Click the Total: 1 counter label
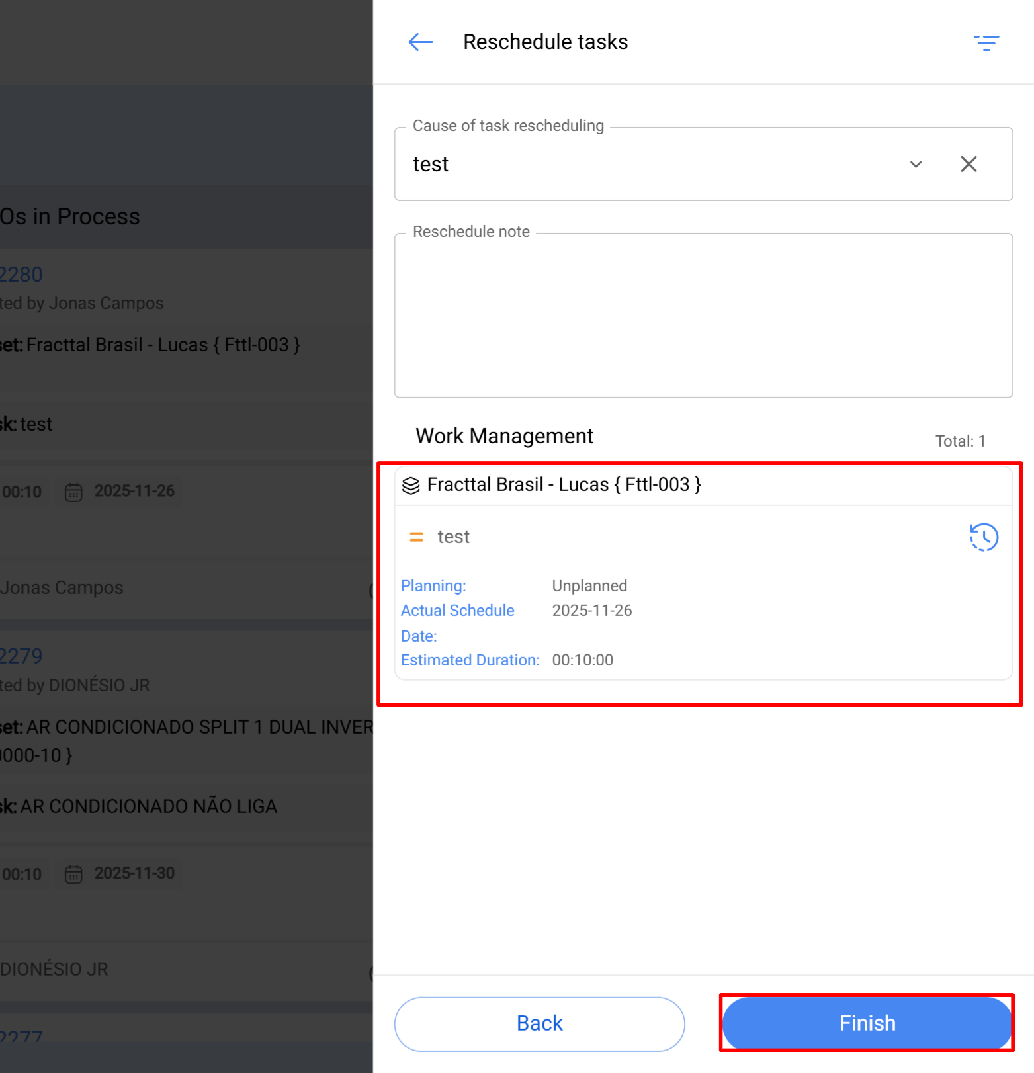The image size is (1034, 1073). coord(960,441)
